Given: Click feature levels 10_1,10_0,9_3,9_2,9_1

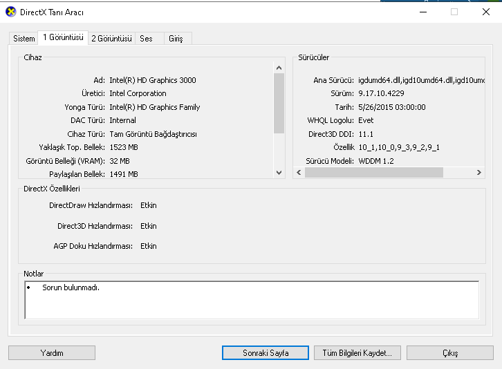Looking at the screenshot, I should pos(399,147).
